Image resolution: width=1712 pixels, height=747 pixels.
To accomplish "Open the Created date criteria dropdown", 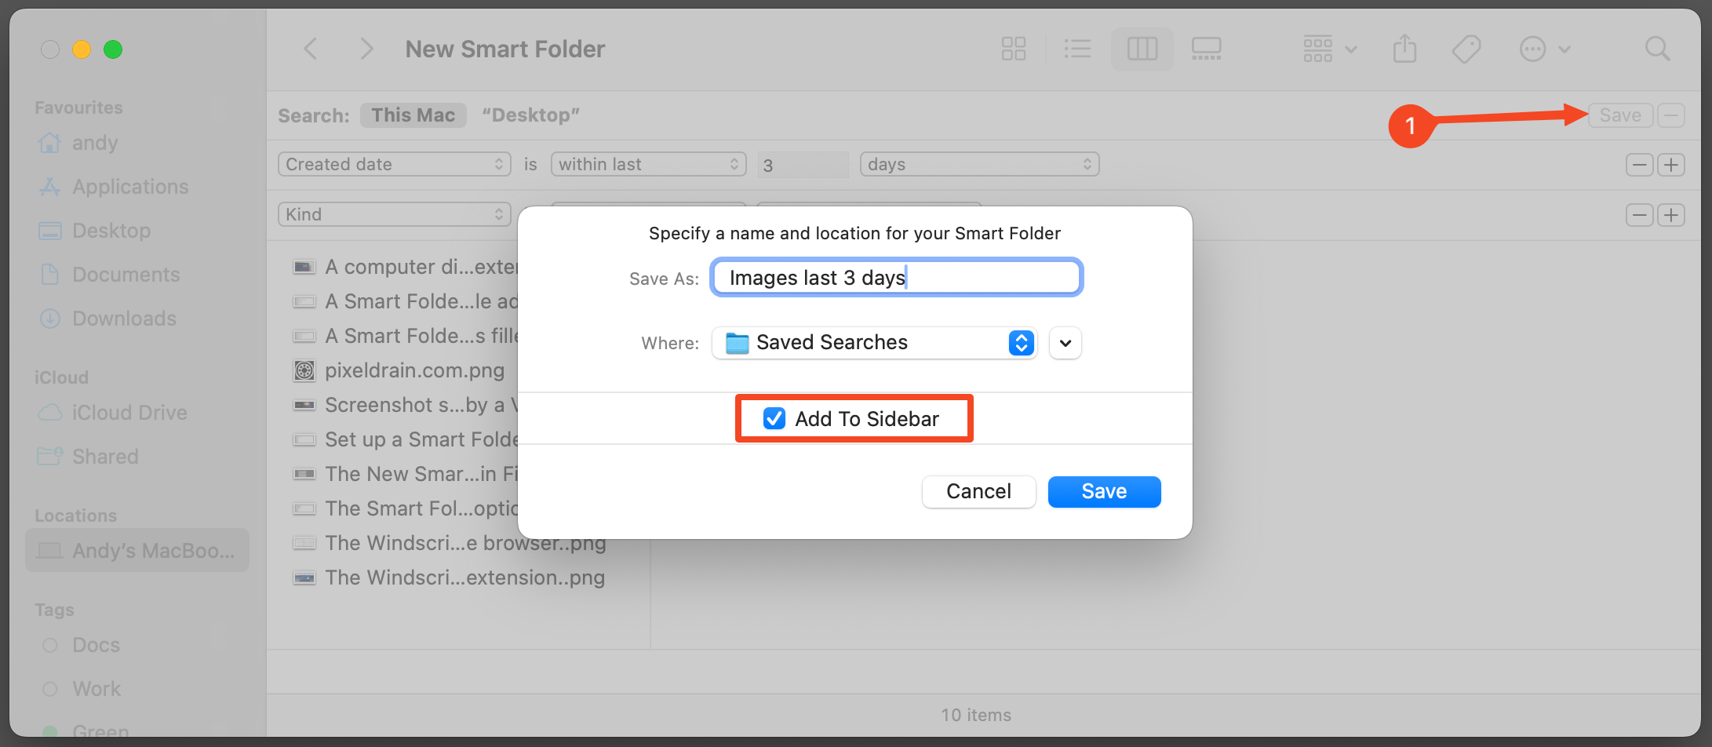I will pyautogui.click(x=394, y=165).
